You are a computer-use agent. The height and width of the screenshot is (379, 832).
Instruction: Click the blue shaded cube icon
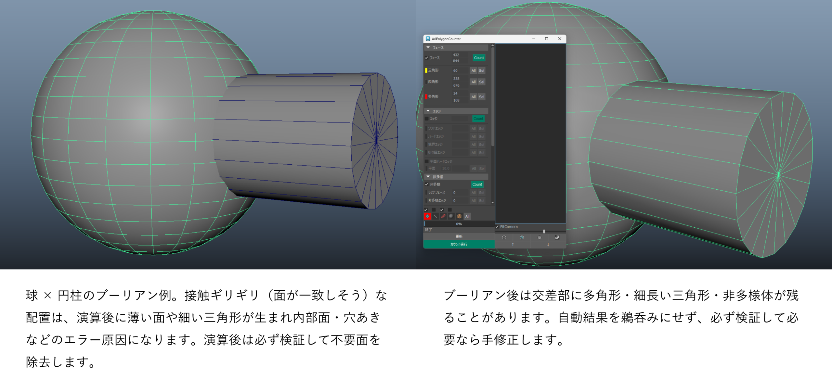(522, 237)
